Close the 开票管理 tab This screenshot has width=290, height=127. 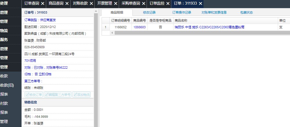tap(115, 4)
